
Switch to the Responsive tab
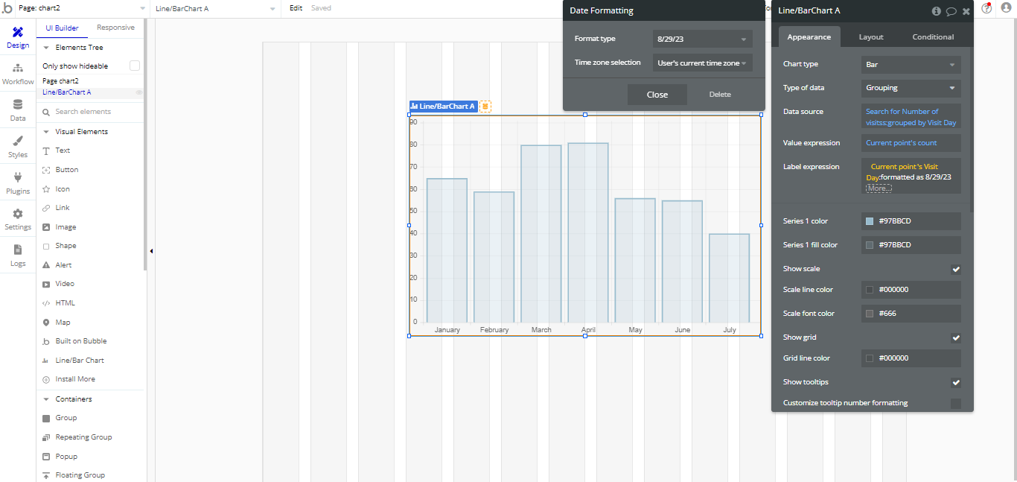click(116, 28)
